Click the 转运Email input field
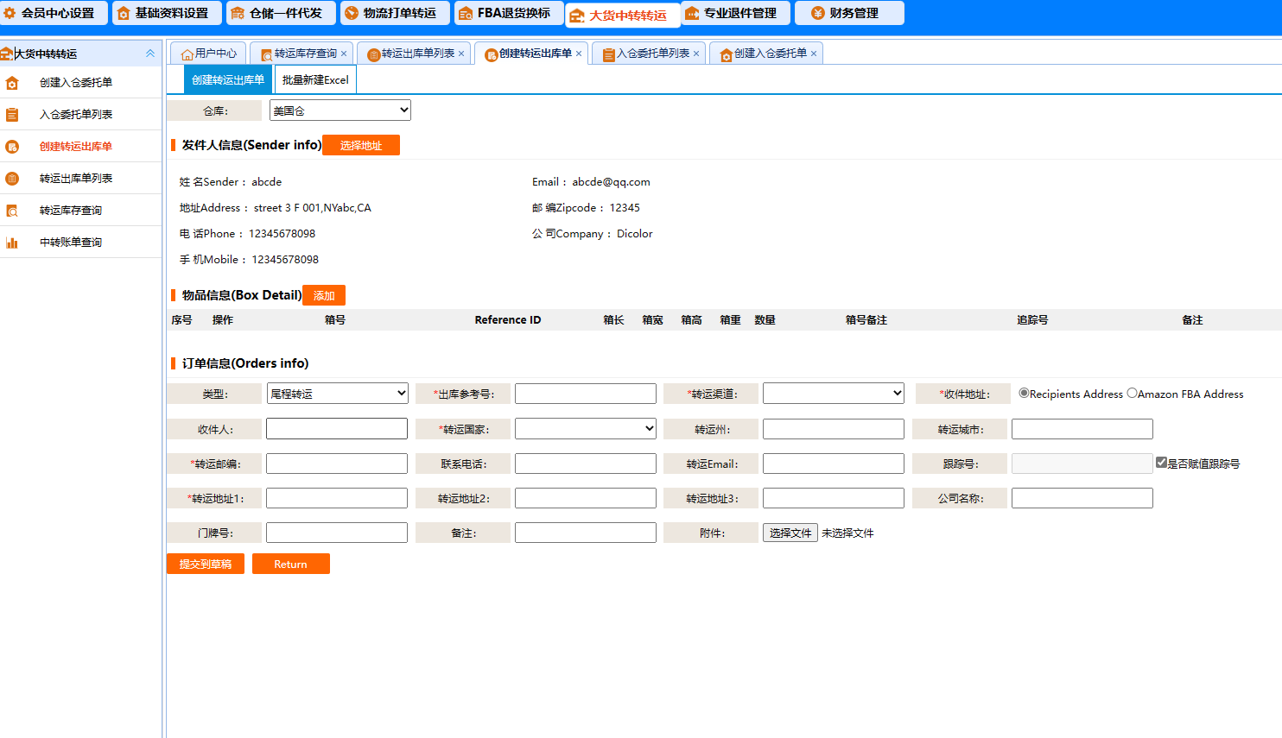This screenshot has width=1282, height=738. point(834,464)
